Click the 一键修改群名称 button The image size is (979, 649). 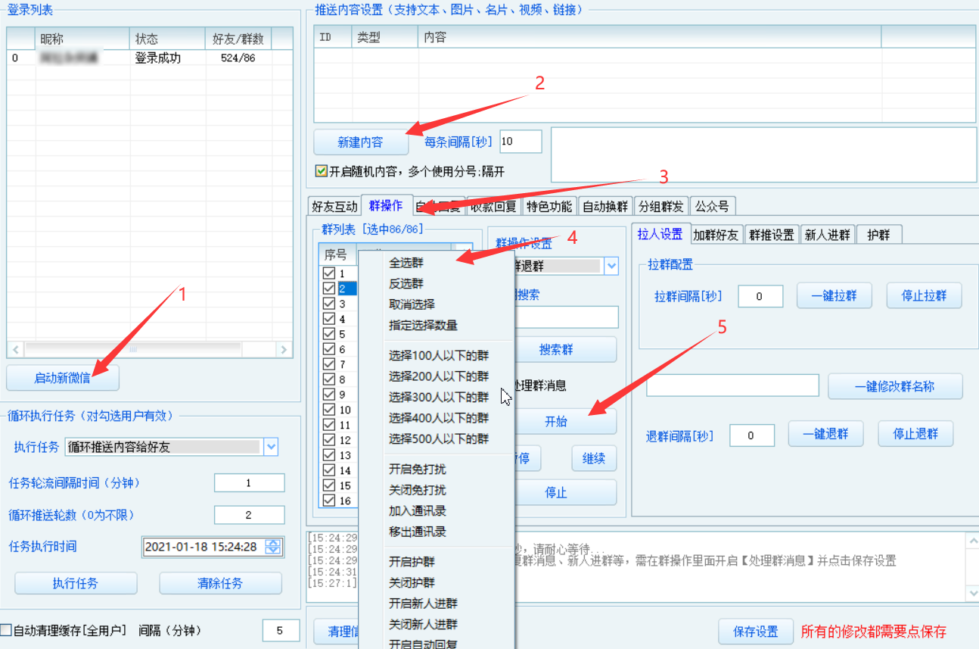coord(895,386)
